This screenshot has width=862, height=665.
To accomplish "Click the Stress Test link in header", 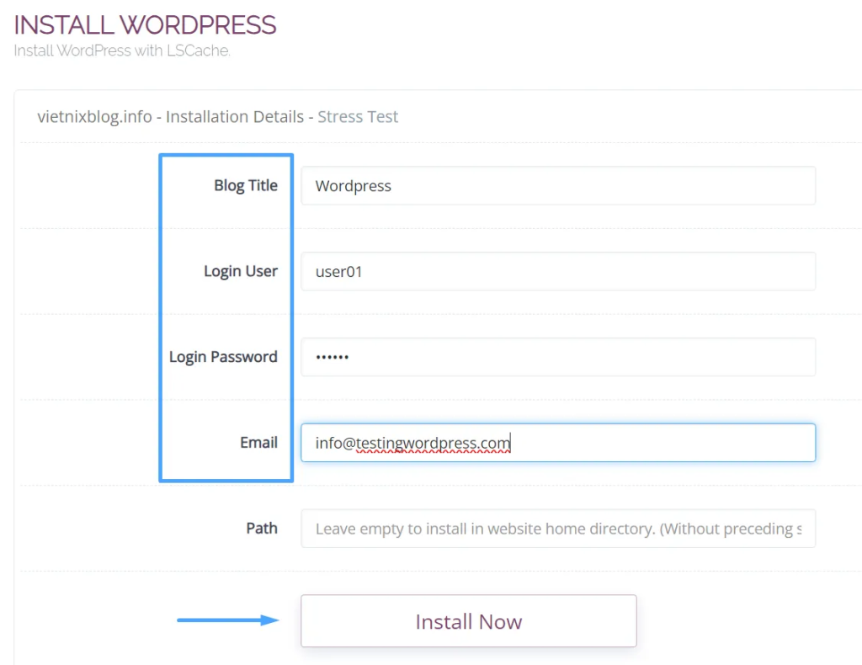I will click(358, 117).
